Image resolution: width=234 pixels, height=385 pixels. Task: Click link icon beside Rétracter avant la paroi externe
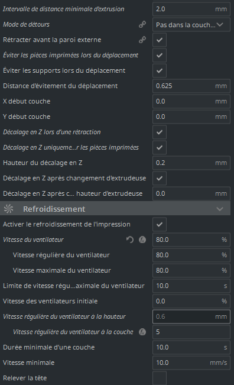[x=142, y=40]
